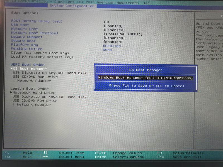
Task: Click left/right arrows Select Menu hint
Action: [x=64, y=157]
